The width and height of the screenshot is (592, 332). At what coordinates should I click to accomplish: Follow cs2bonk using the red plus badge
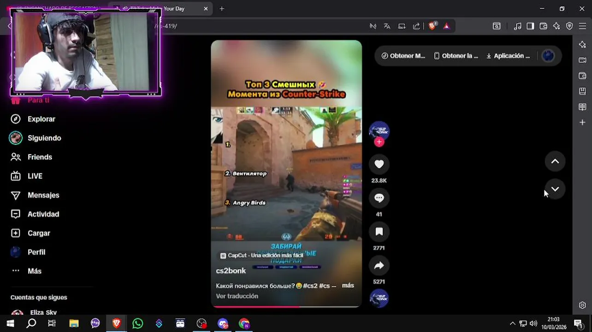(379, 142)
